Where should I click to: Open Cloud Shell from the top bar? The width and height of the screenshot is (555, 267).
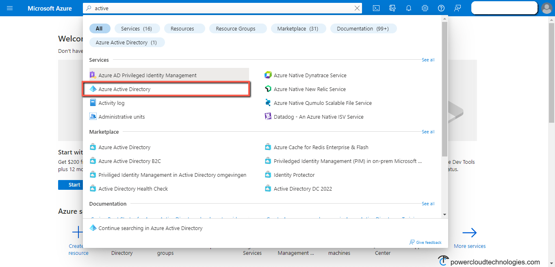377,8
